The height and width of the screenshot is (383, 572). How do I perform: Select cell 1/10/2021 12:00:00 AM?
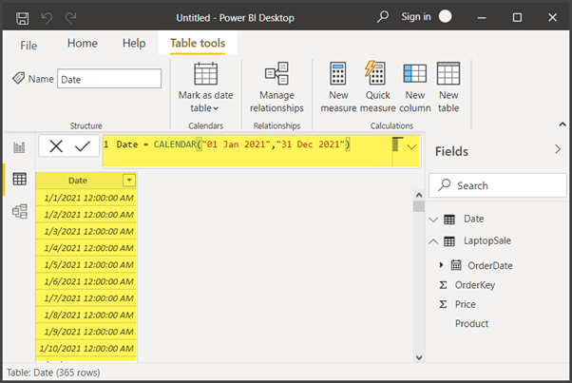86,349
